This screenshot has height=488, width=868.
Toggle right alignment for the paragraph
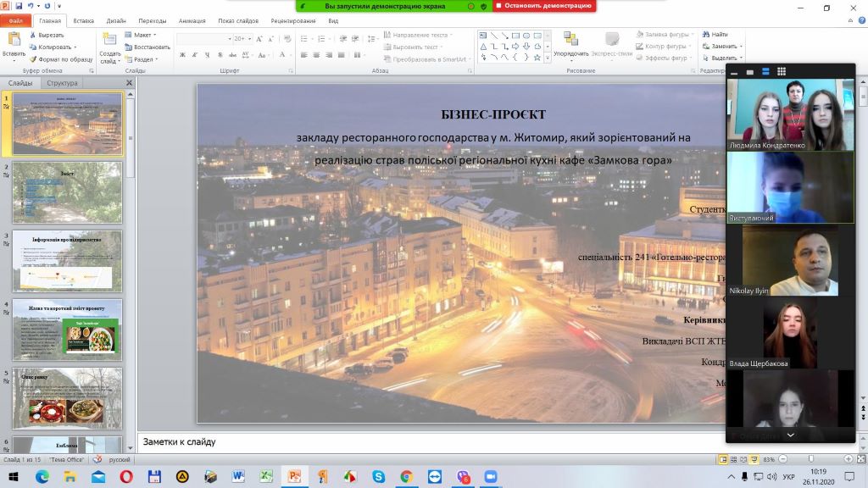pos(329,55)
